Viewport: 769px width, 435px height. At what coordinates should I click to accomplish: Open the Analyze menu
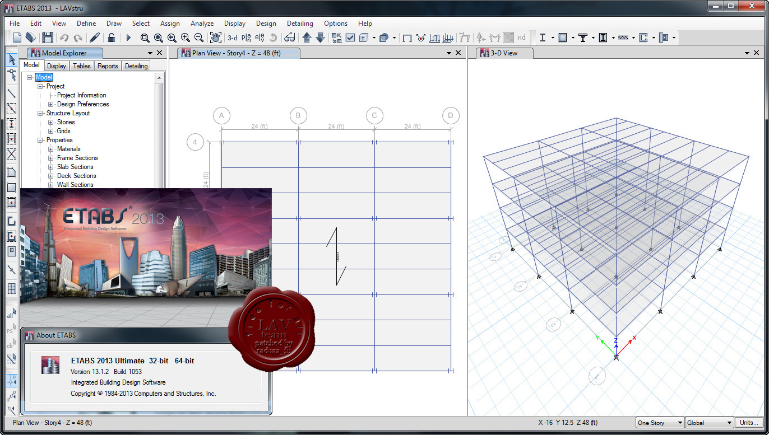click(202, 24)
